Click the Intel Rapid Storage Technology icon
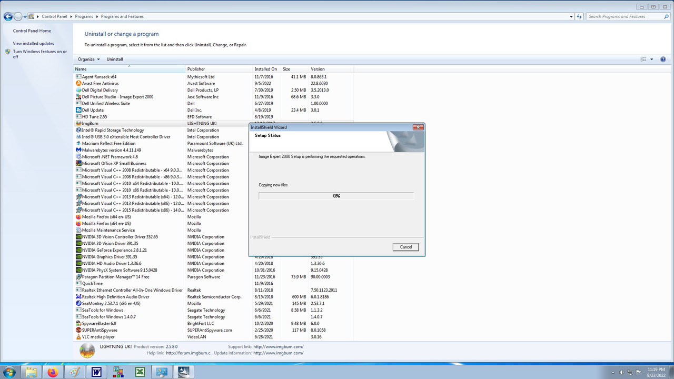Screen dimensions: 674x379 78,130
